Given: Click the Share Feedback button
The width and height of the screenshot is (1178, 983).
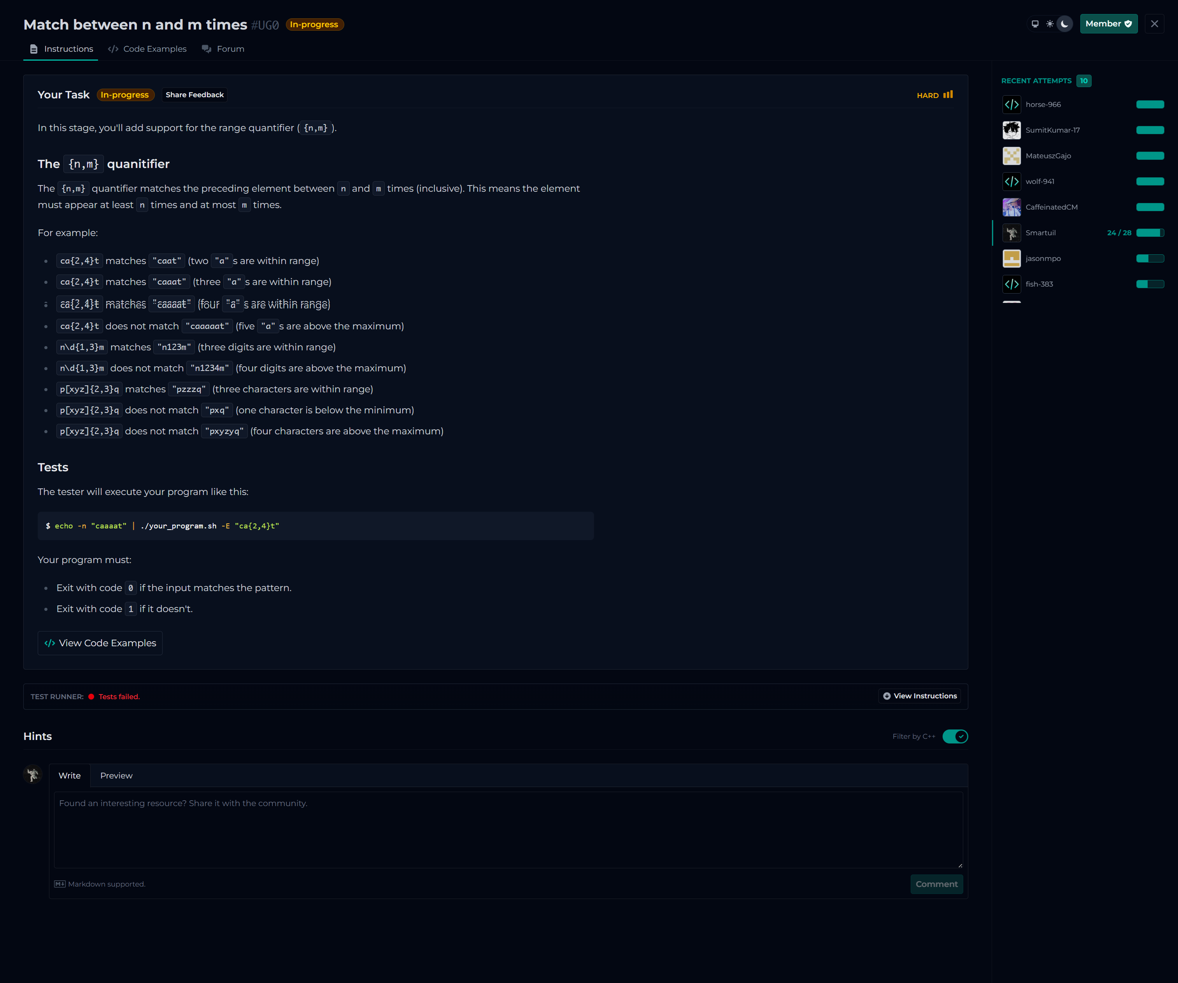Looking at the screenshot, I should pyautogui.click(x=194, y=95).
